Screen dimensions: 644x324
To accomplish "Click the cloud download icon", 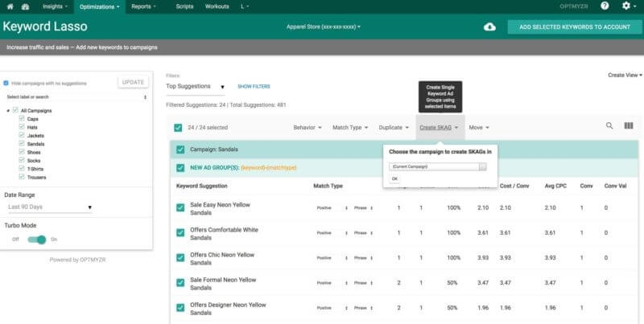I will tap(489, 27).
